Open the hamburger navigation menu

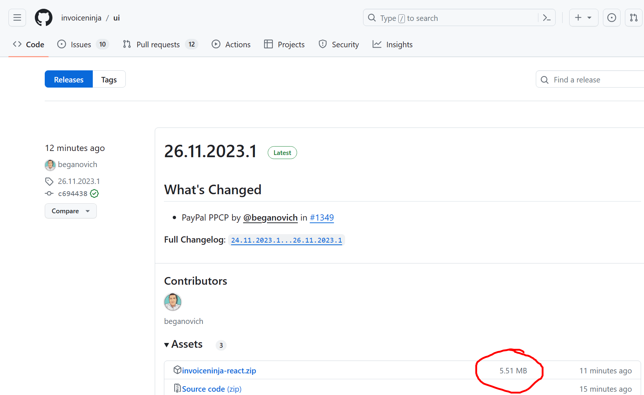17,18
